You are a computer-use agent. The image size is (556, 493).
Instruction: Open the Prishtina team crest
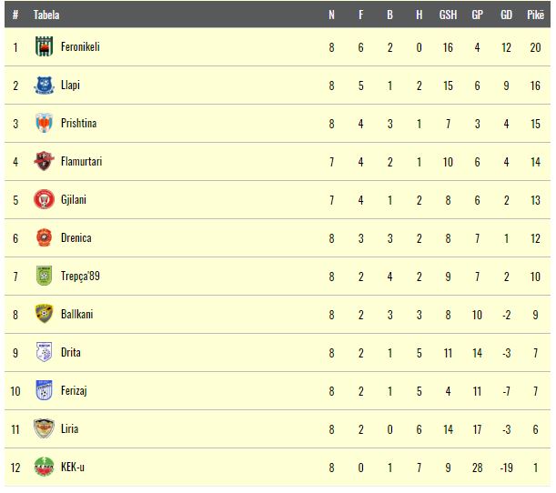(x=44, y=123)
